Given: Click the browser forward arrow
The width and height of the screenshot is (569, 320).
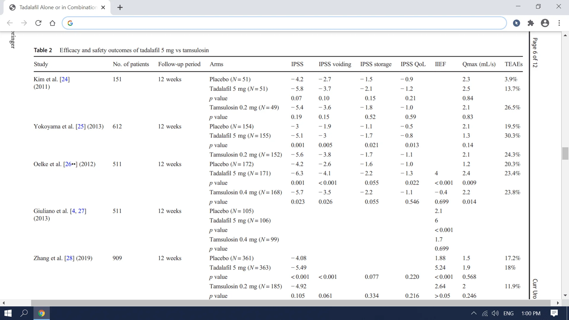Looking at the screenshot, I should (24, 23).
